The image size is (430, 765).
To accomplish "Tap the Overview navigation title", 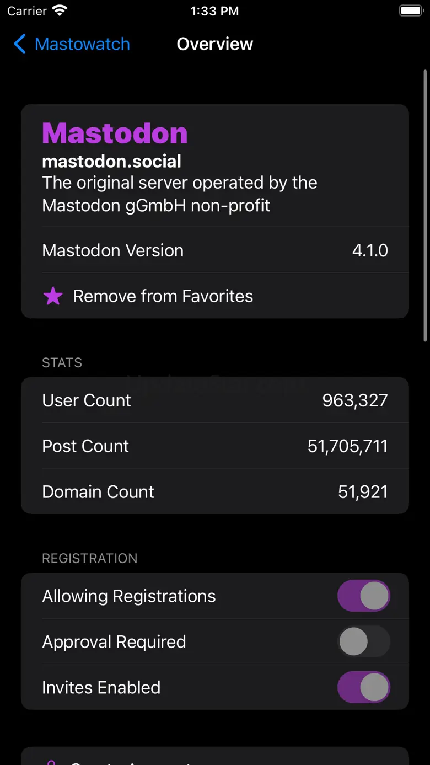I will tap(214, 44).
